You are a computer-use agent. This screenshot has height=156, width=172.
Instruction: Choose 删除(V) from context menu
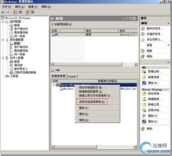point(97,108)
